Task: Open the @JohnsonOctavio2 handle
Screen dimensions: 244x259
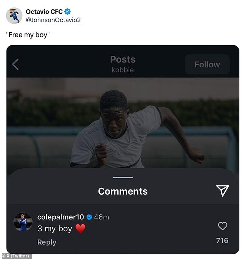Action: click(53, 20)
